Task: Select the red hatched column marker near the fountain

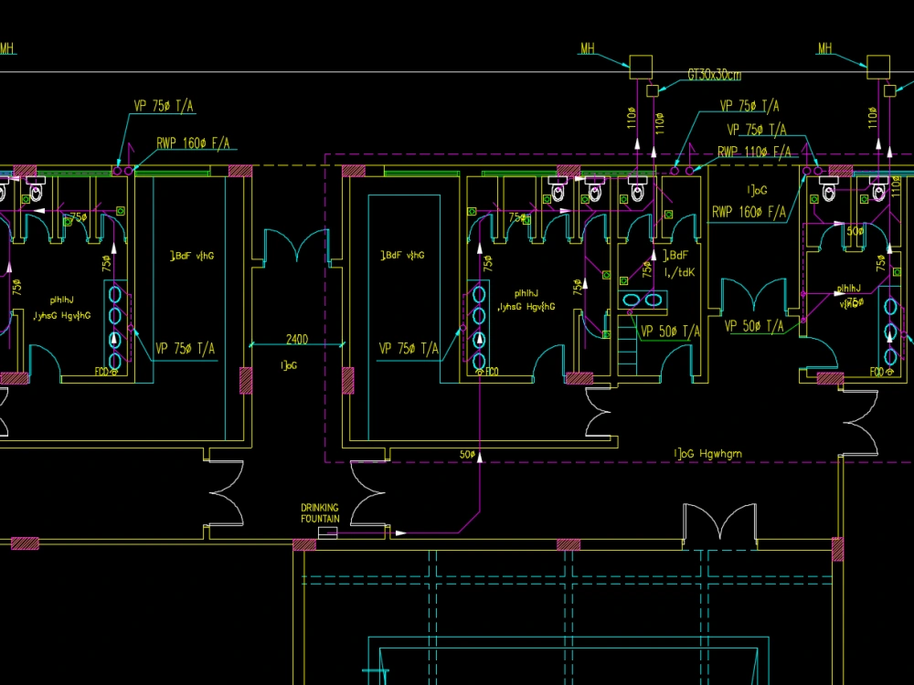Action: 304,543
